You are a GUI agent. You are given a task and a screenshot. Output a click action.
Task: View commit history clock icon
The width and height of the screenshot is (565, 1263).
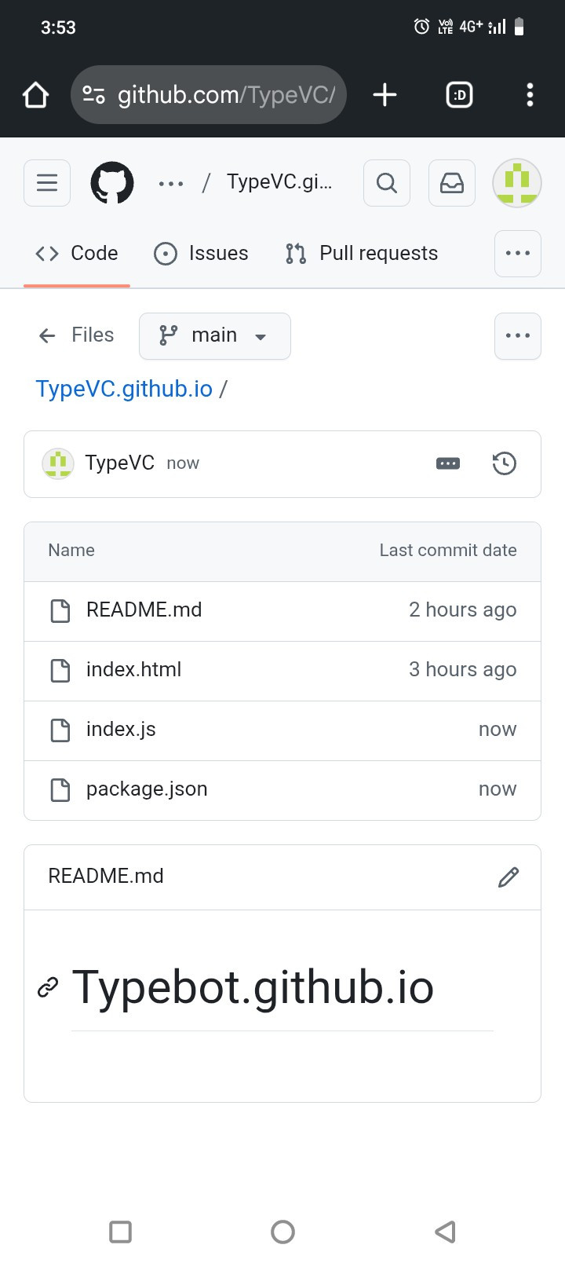pos(505,464)
